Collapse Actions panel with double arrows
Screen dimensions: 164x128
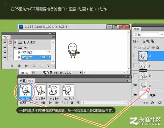(x=50, y=33)
